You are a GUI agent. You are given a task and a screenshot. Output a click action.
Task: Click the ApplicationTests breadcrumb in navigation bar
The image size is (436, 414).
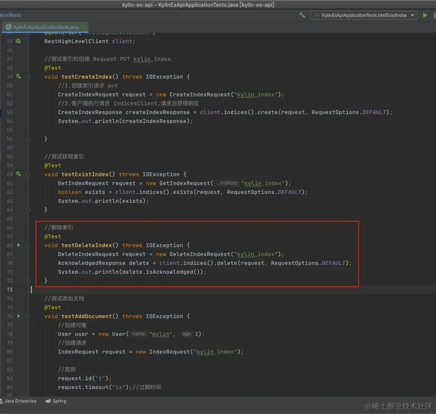pos(10,15)
